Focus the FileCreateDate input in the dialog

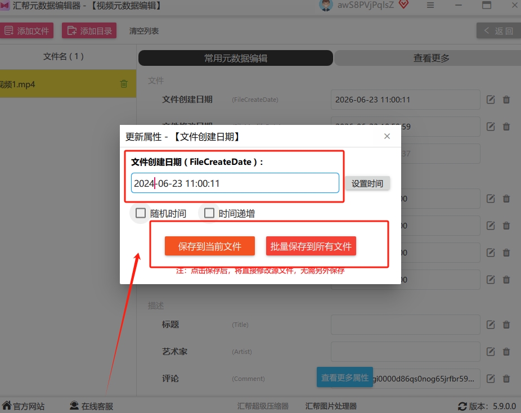pyautogui.click(x=235, y=183)
